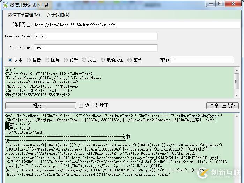Screen dimensions: 244x183
Task: Click the 请求网址 URL input field
Action: coord(137,25)
